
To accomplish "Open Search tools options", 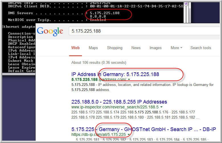I will tap(201, 48).
